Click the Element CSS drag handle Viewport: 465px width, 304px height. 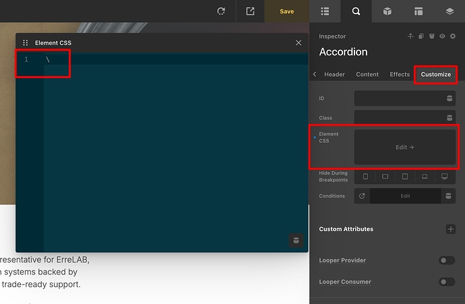pyautogui.click(x=25, y=42)
